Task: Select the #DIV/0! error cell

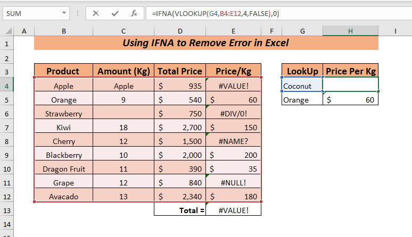Action: coord(234,113)
